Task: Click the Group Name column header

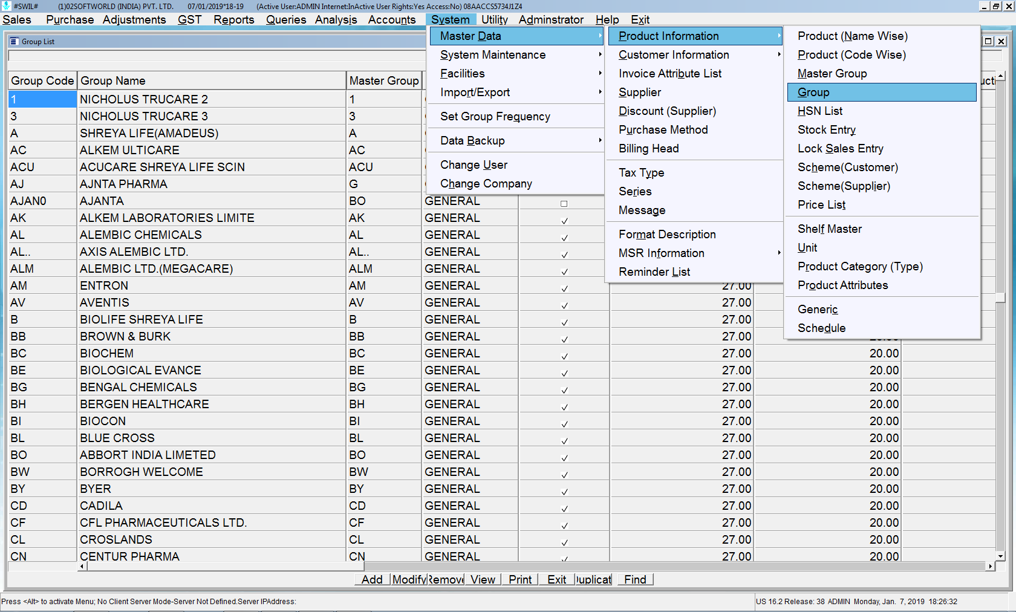Action: tap(212, 81)
